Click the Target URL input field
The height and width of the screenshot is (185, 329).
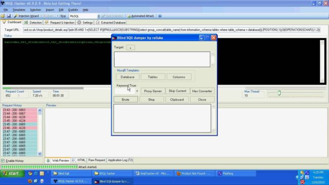[172, 30]
